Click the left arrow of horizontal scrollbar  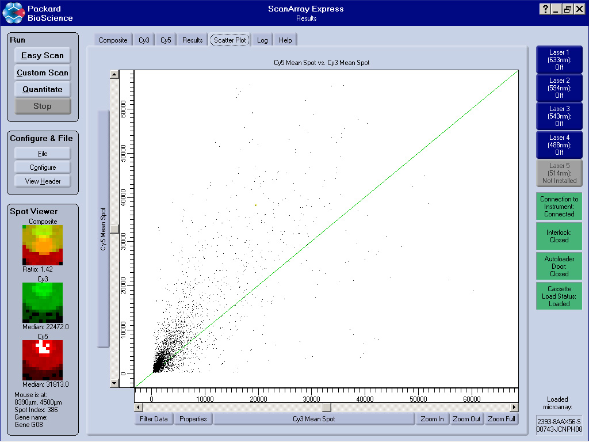pyautogui.click(x=139, y=407)
